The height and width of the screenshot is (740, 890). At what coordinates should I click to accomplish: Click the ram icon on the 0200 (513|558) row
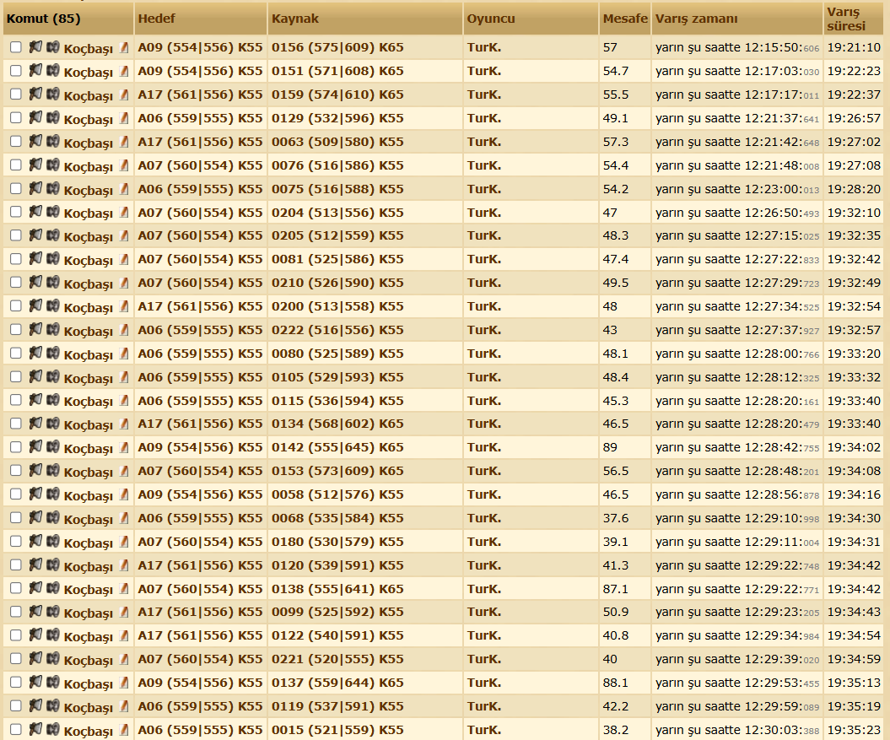pyautogui.click(x=53, y=306)
